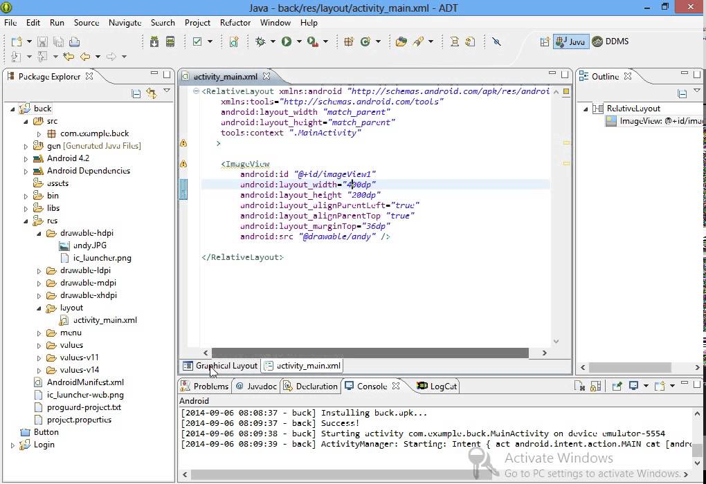Image resolution: width=706 pixels, height=484 pixels.
Task: Expand the drawable-ldpi folder
Action: tap(39, 270)
